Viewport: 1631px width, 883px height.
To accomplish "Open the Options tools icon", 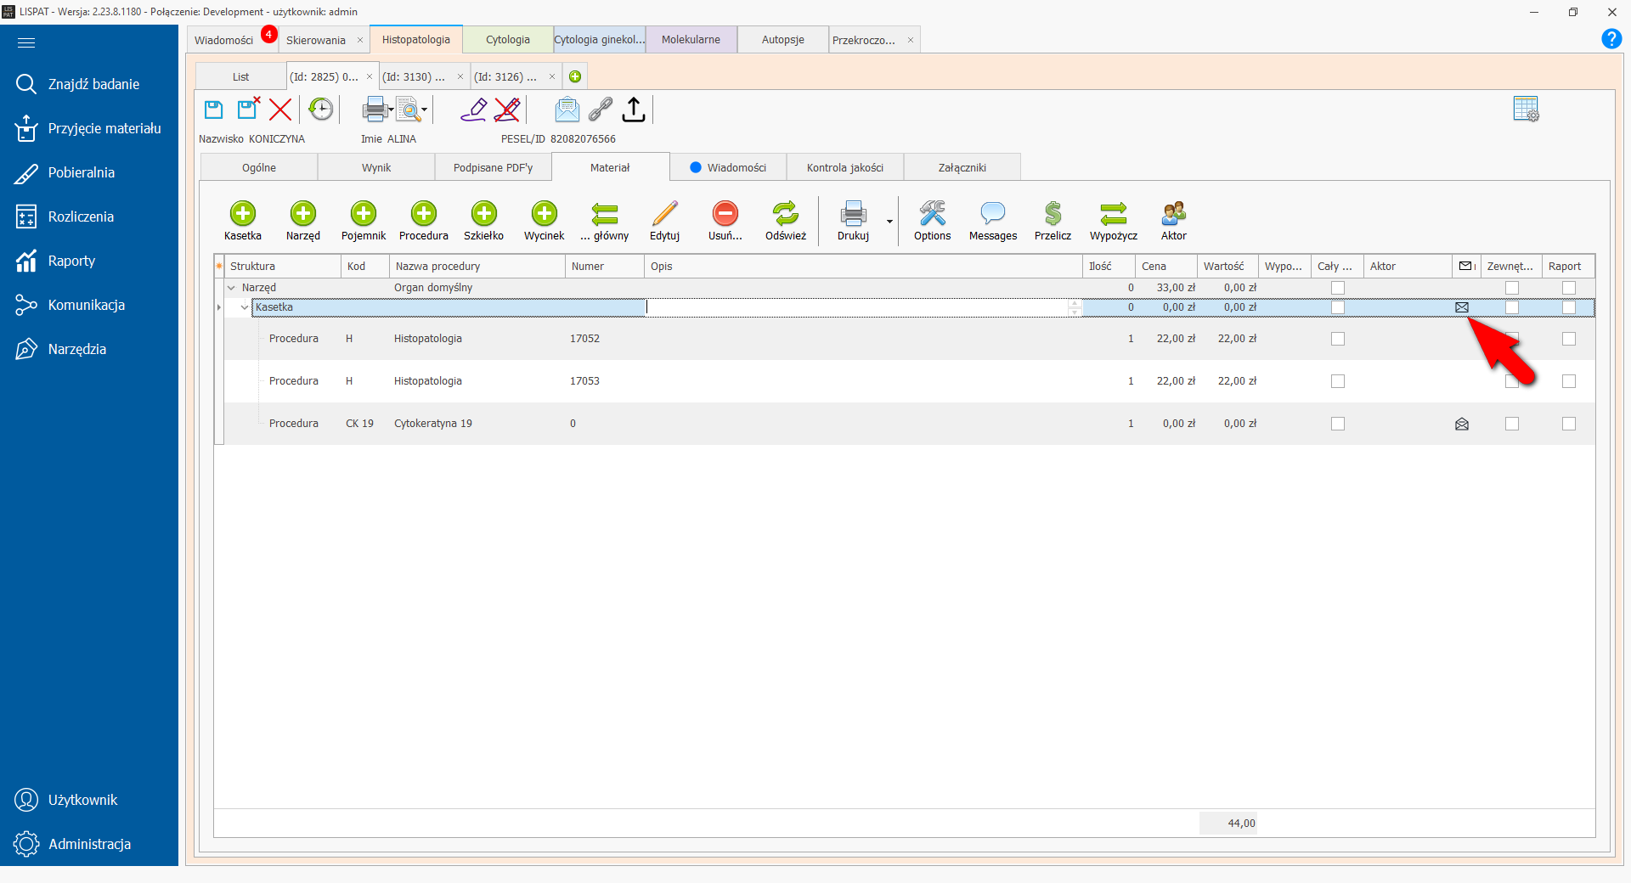I will click(932, 213).
